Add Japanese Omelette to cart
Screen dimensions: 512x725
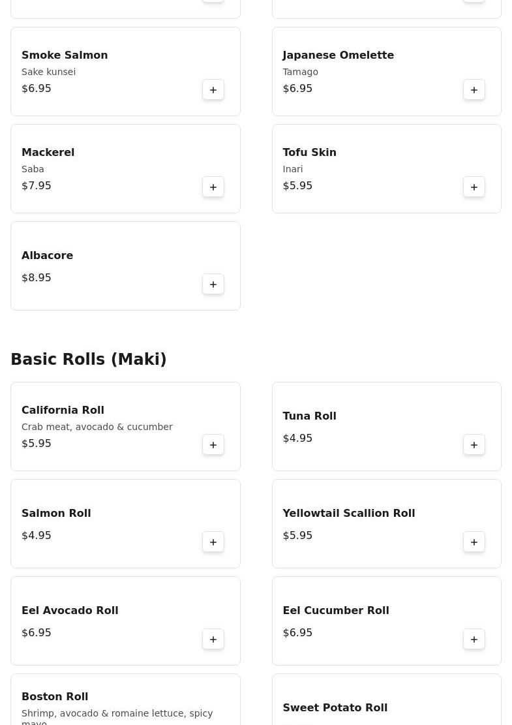pyautogui.click(x=474, y=90)
